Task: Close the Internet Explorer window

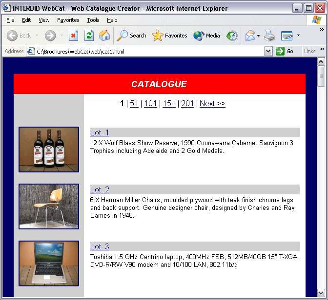Action: [320, 8]
